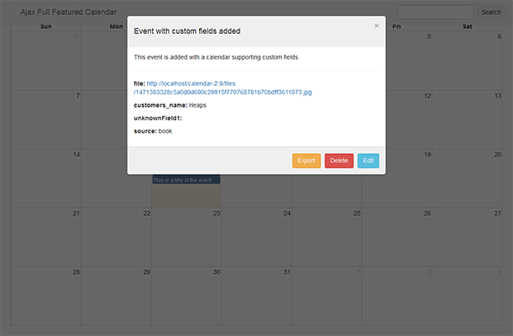Open event editing with Edit button
The height and width of the screenshot is (336, 513).
point(368,161)
